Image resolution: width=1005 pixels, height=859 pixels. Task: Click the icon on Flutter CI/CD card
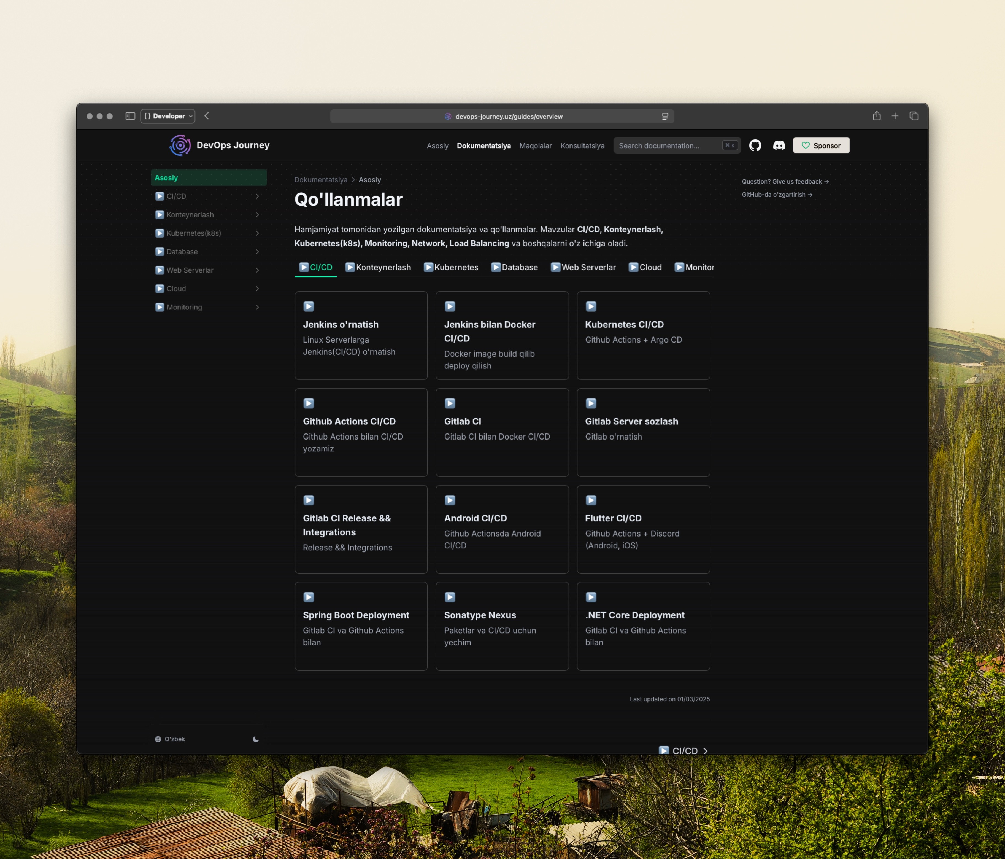point(591,500)
